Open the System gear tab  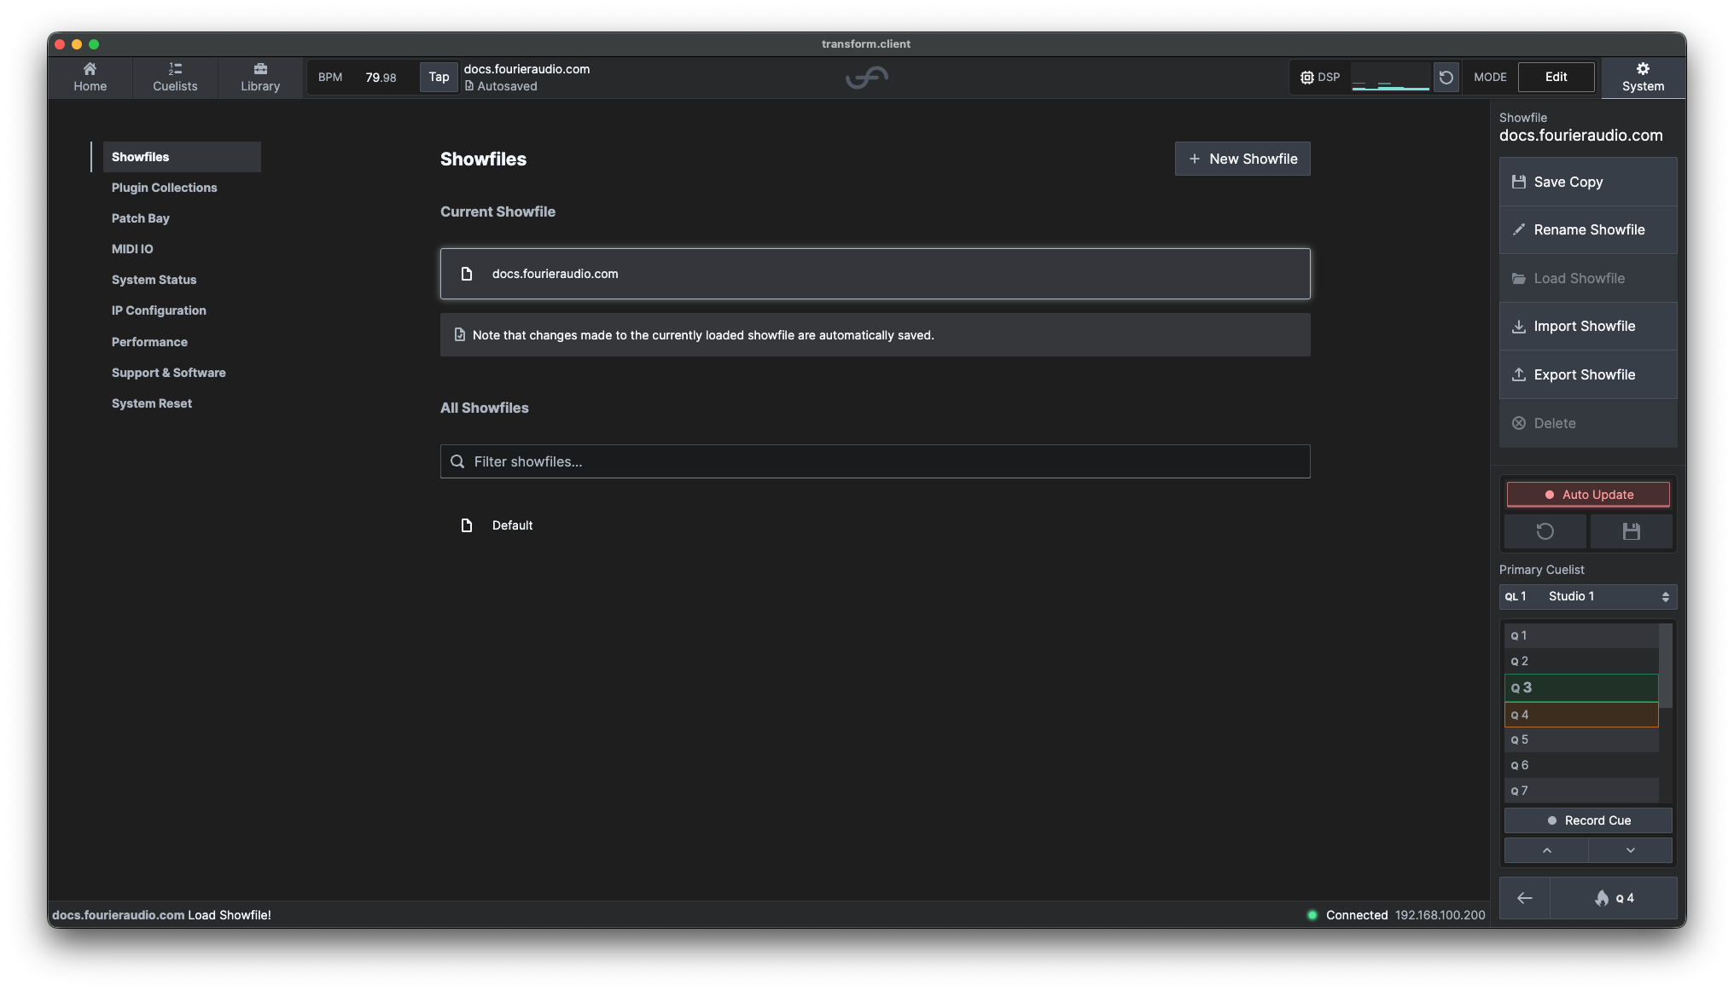(1643, 78)
